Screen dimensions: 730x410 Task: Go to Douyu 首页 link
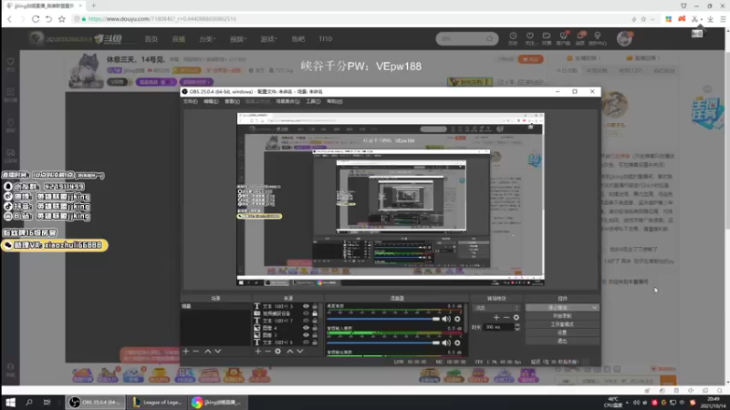[x=151, y=39]
